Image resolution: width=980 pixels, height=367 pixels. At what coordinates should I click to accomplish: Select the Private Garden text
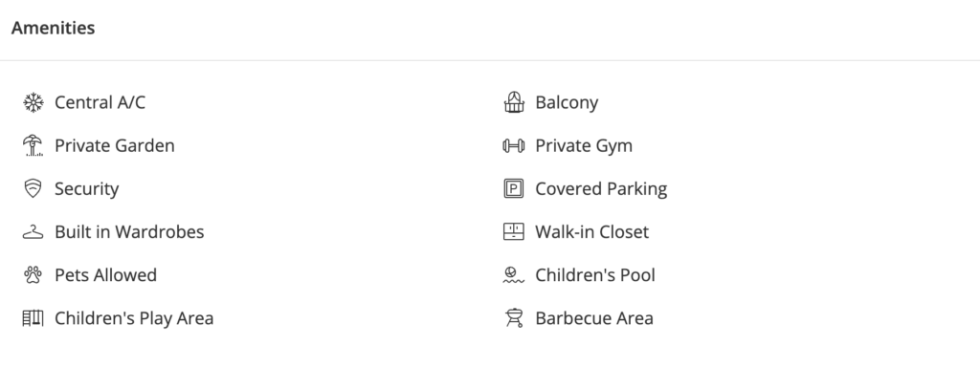coord(115,145)
